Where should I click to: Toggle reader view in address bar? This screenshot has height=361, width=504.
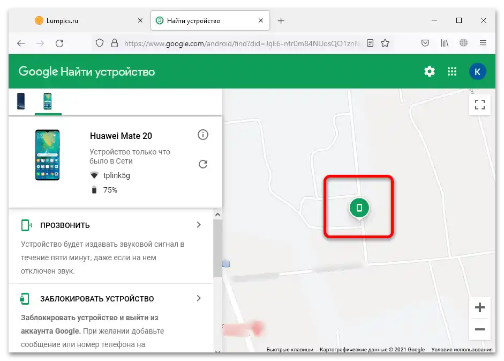click(x=370, y=43)
